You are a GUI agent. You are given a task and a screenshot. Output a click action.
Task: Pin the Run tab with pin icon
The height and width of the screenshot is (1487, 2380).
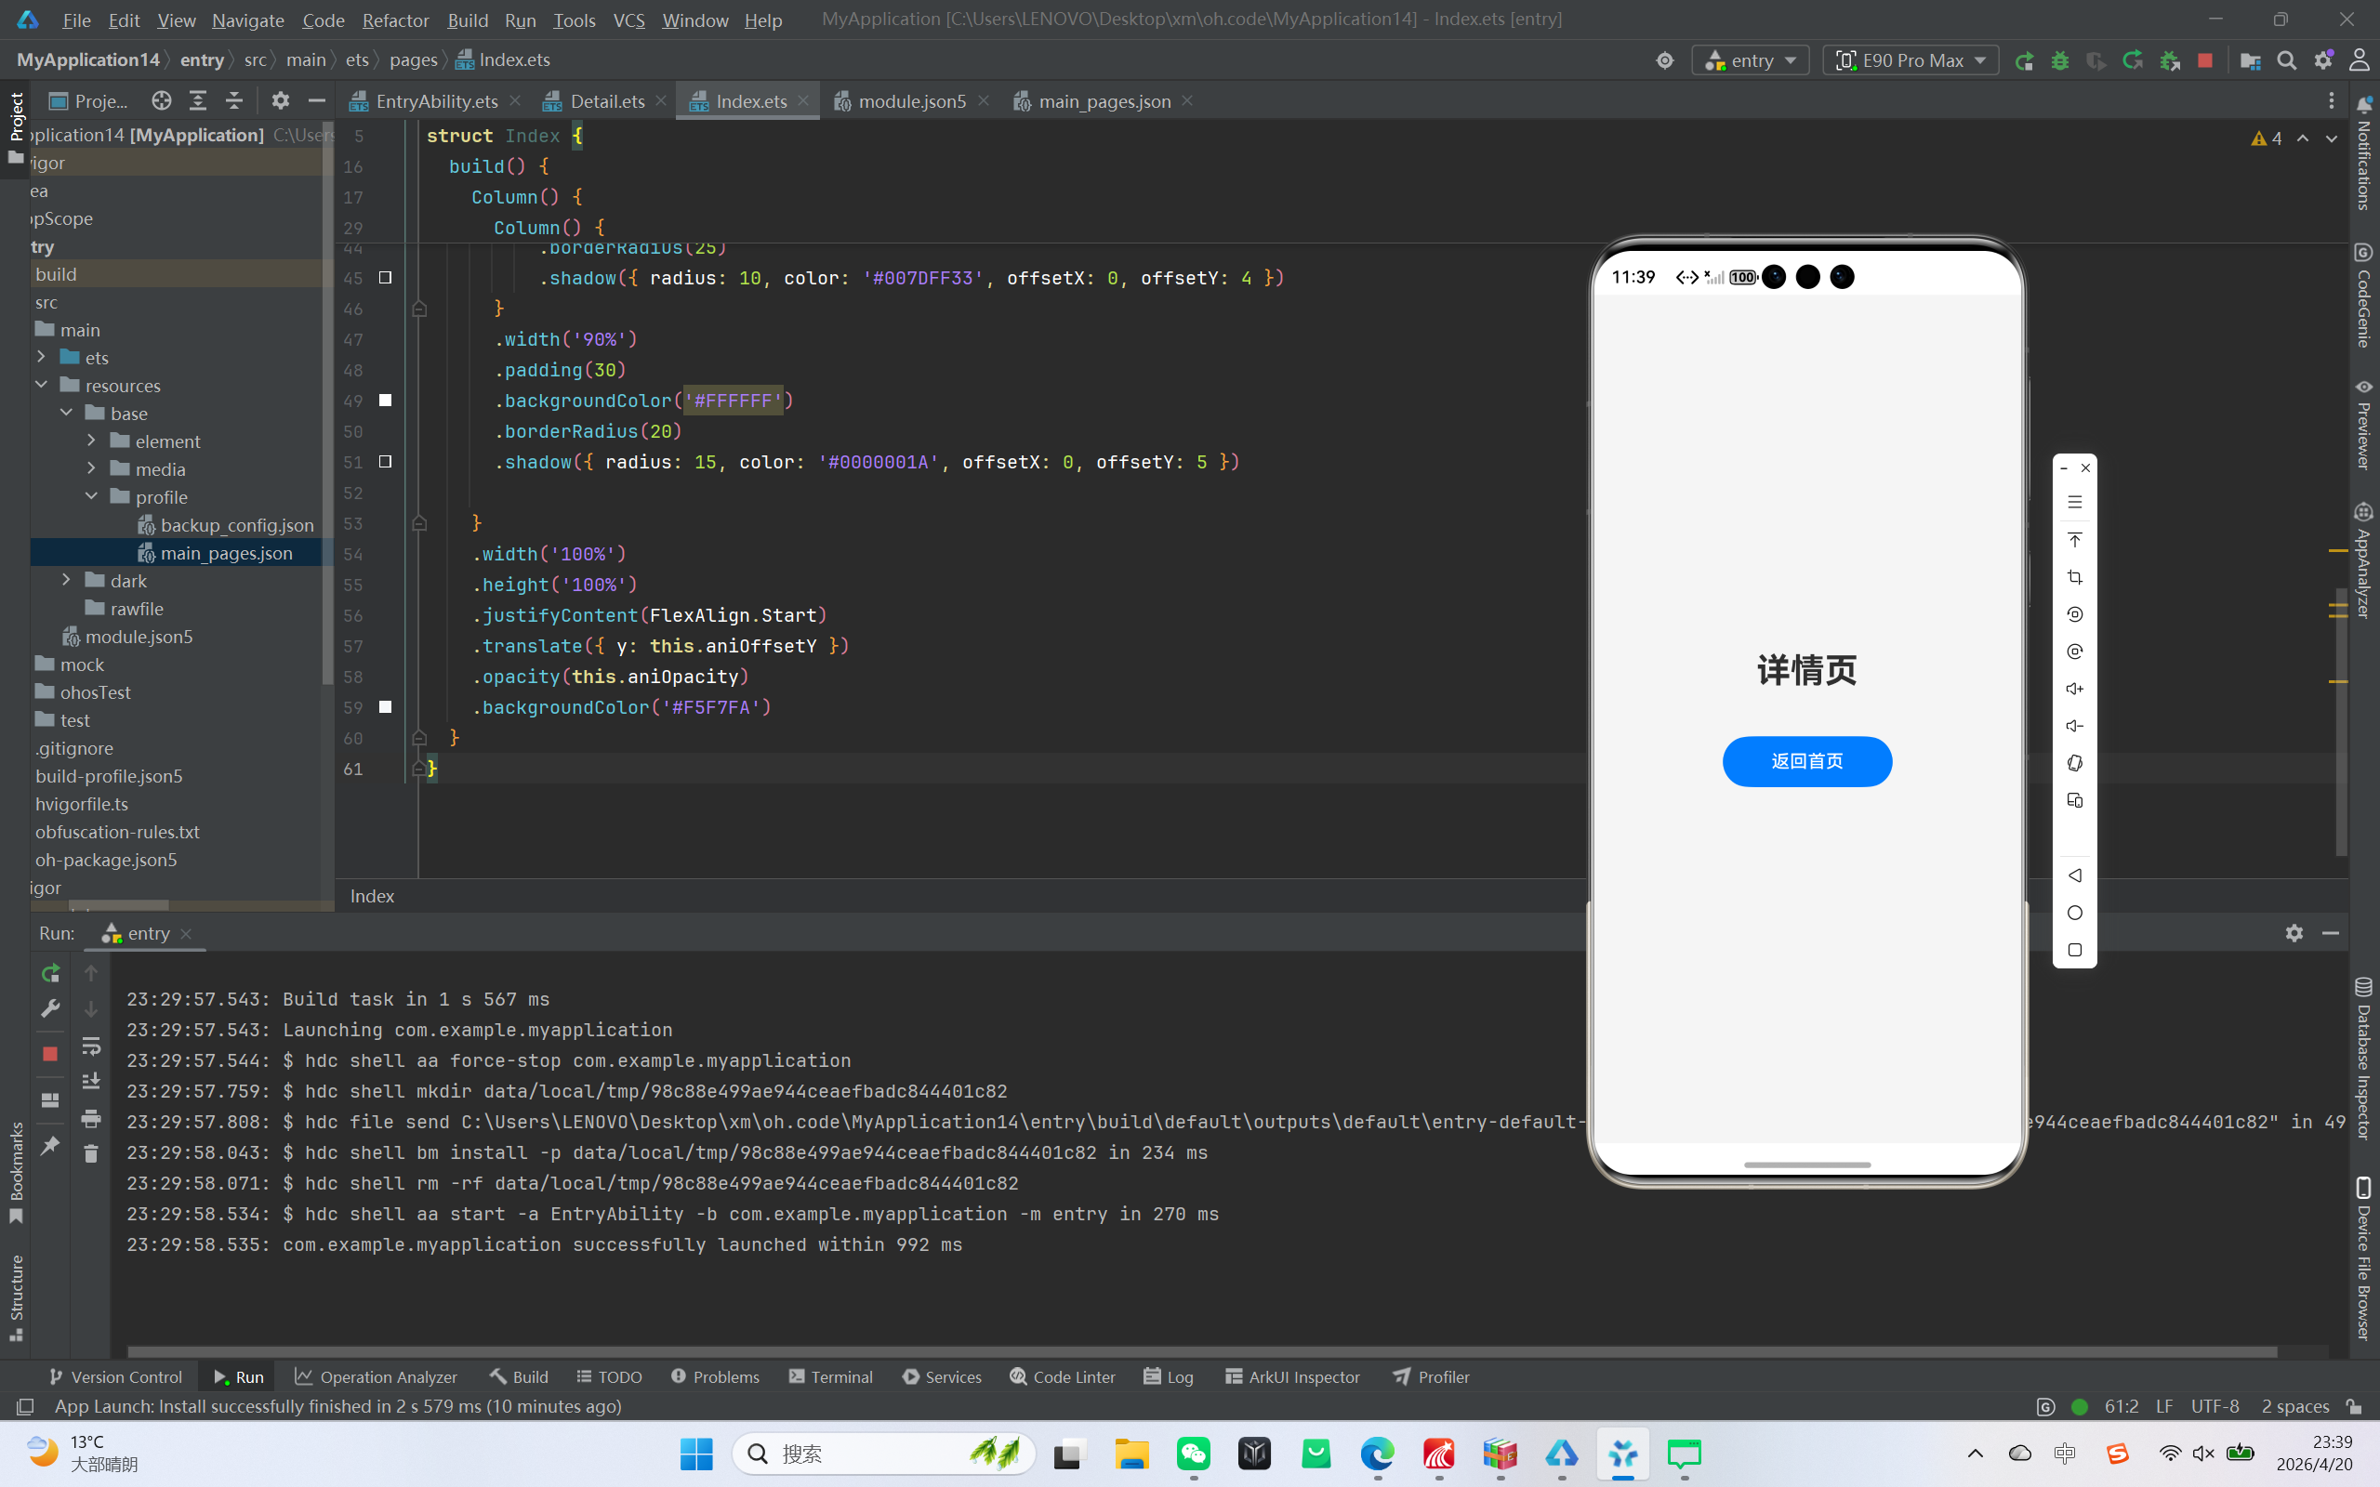click(50, 1146)
